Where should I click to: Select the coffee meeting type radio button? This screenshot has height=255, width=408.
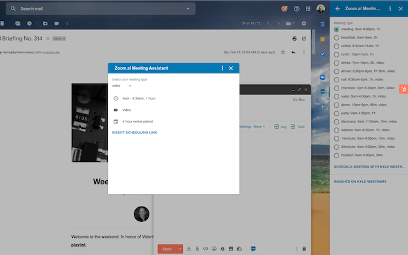(x=337, y=46)
